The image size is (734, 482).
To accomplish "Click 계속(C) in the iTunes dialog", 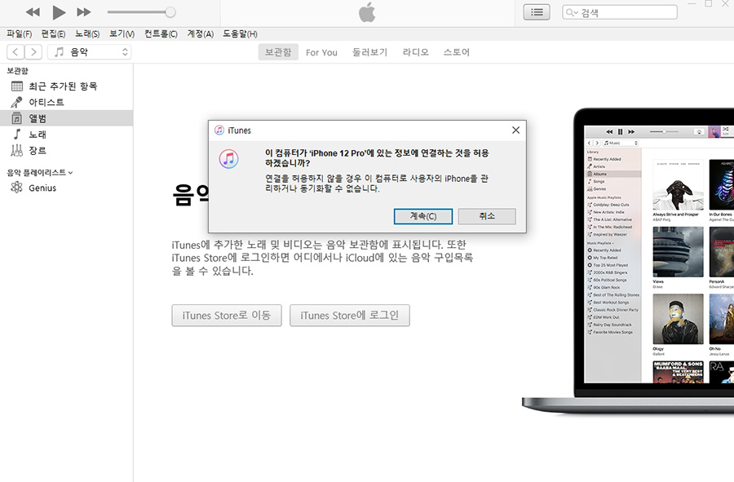I will (x=423, y=216).
